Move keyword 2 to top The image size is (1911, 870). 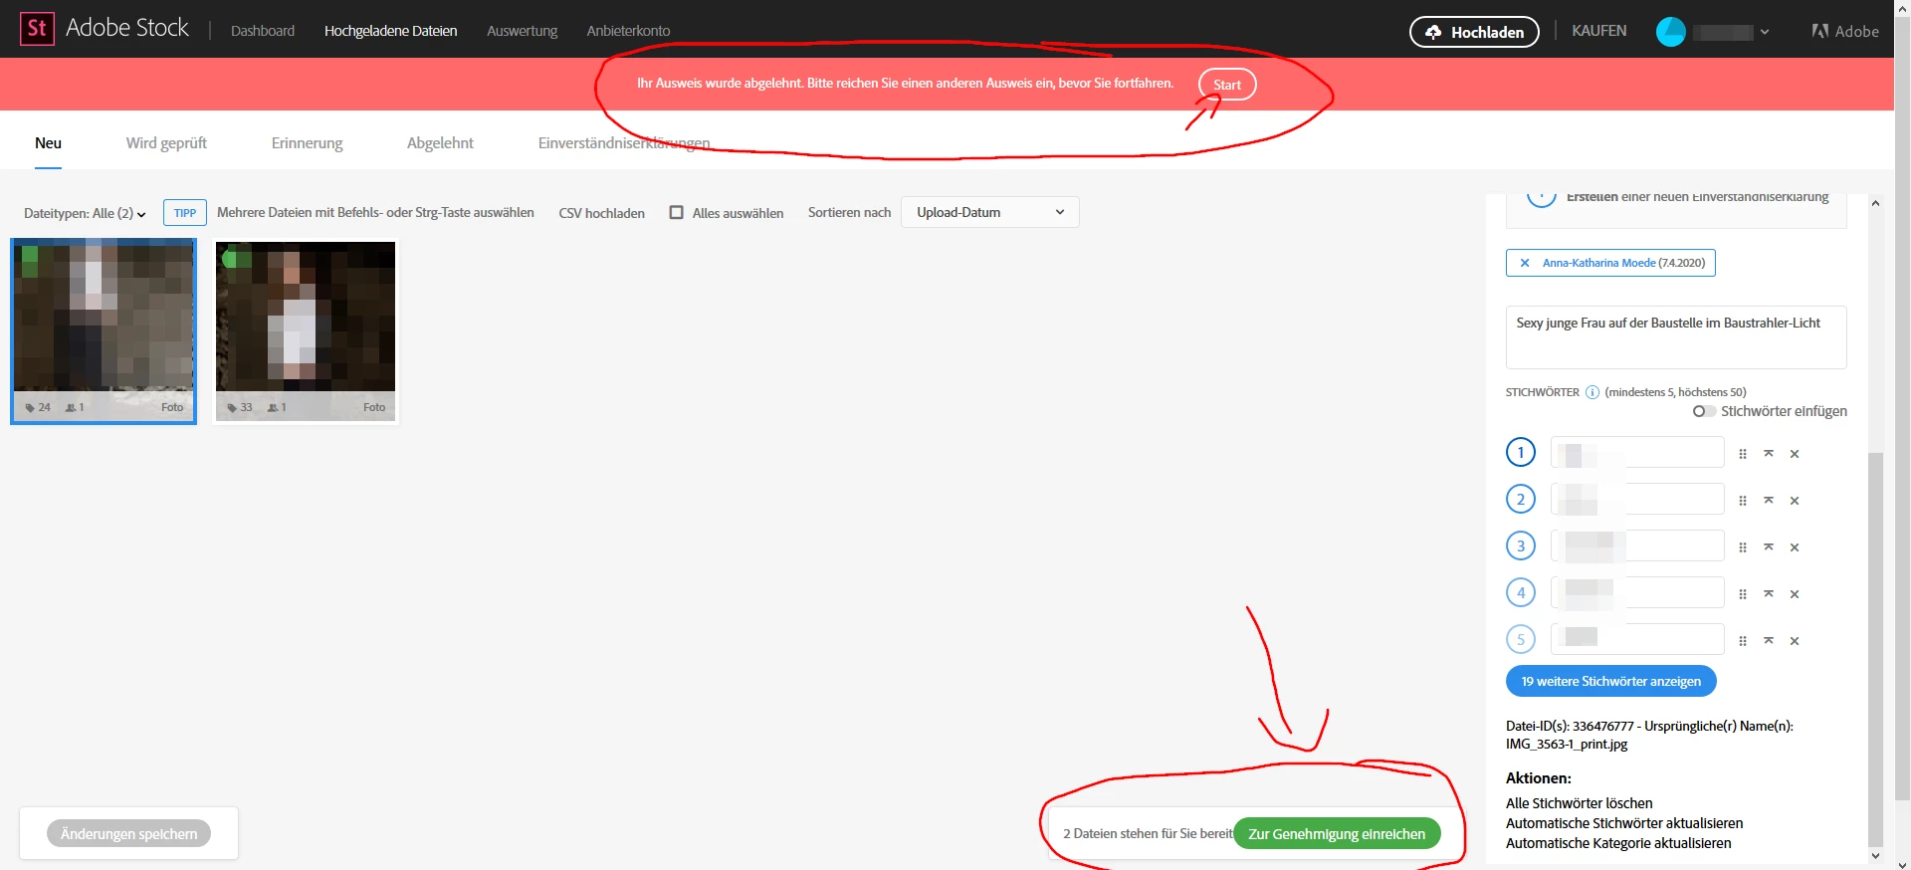coord(1769,500)
